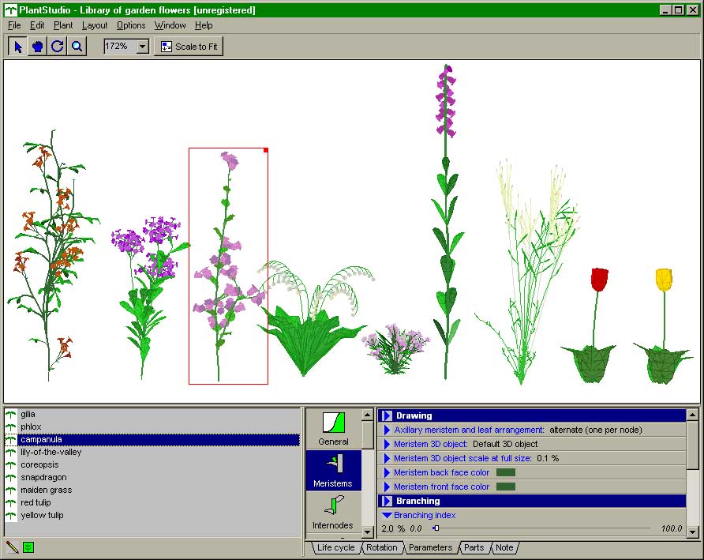Select the rotate tool
Viewport: 704px width, 560px height.
[x=57, y=47]
